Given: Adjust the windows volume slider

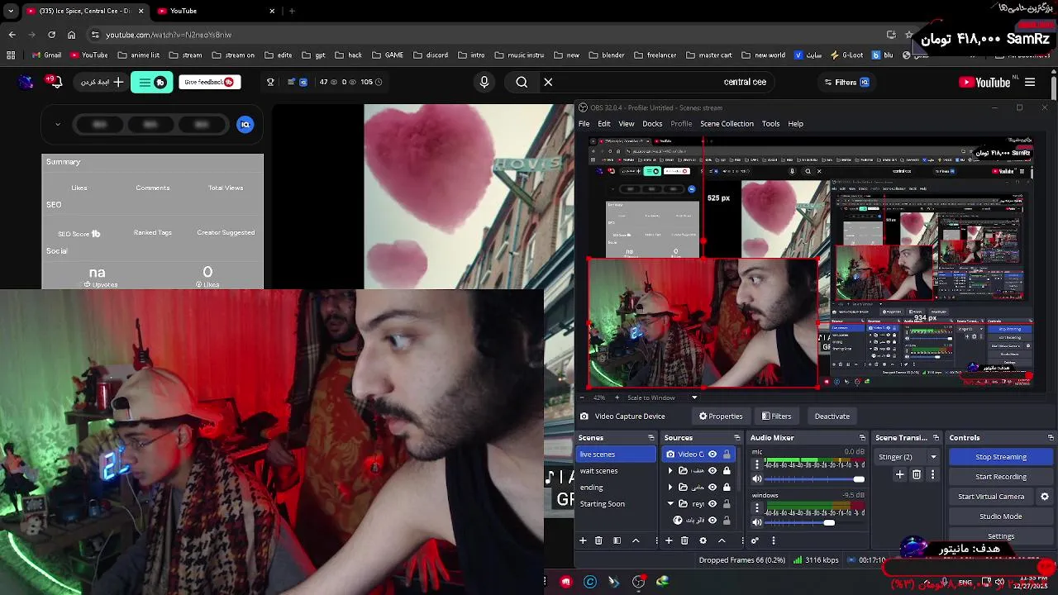Looking at the screenshot, I should click(x=814, y=522).
